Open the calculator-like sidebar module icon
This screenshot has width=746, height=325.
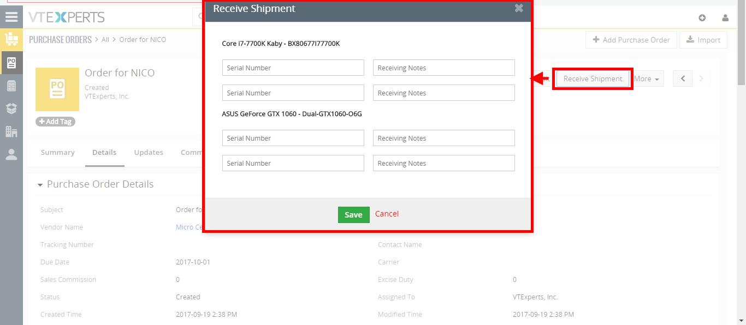click(11, 86)
